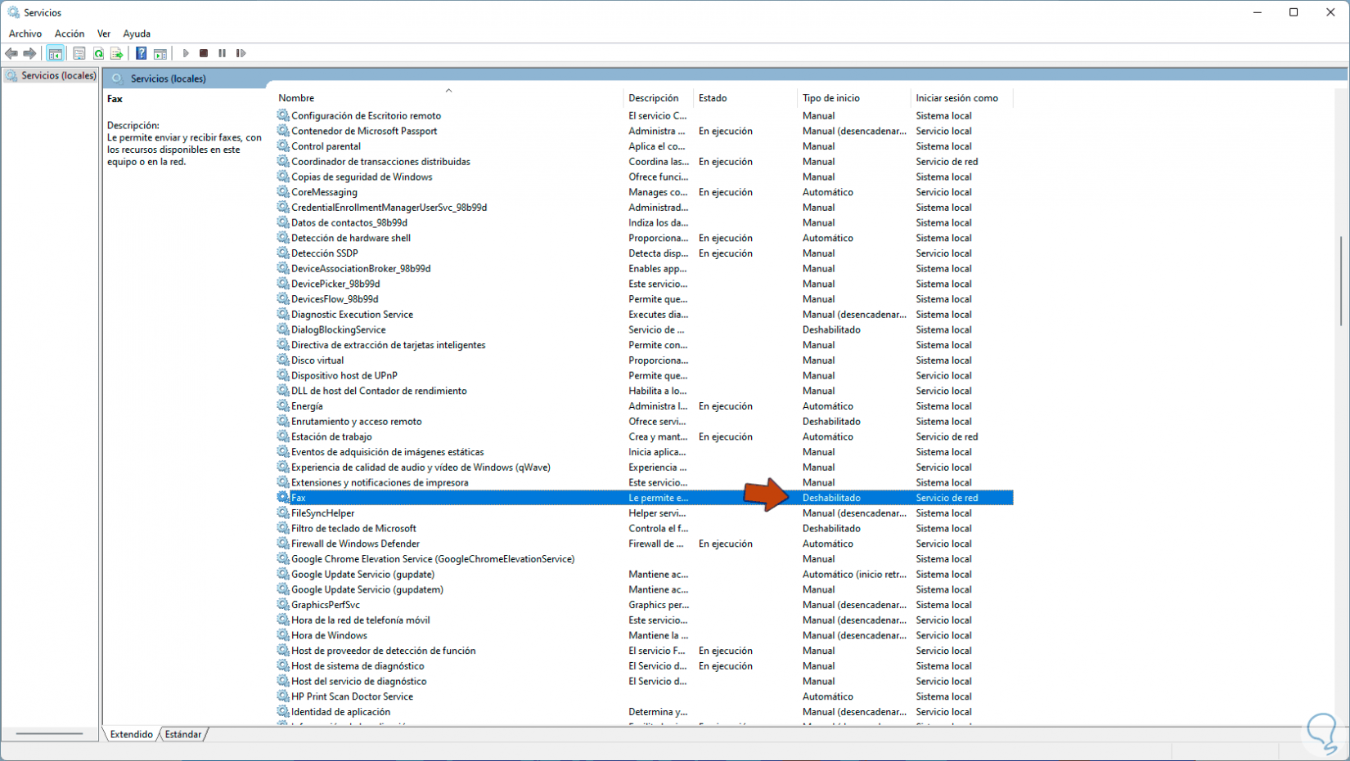The height and width of the screenshot is (761, 1350).
Task: Select the Copias de seguridad de Windows service
Action: click(x=645, y=177)
